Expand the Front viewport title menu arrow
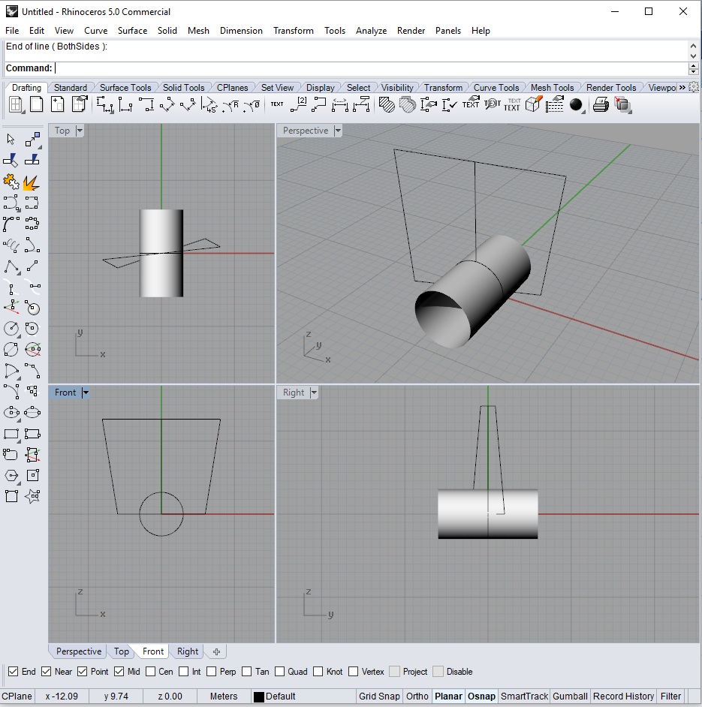 [x=86, y=393]
